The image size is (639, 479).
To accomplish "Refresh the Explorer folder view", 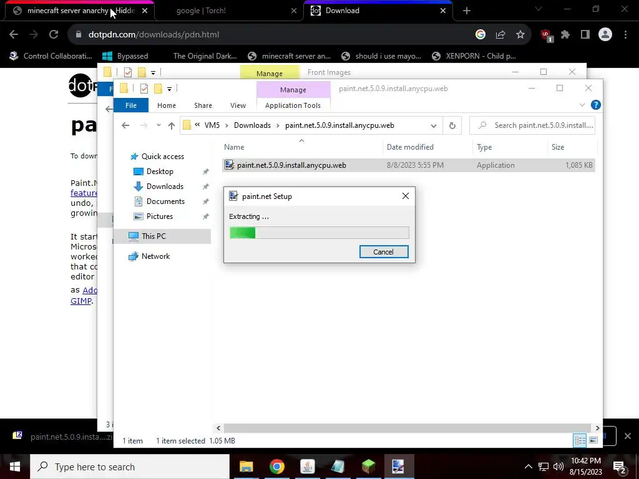I will click(452, 125).
